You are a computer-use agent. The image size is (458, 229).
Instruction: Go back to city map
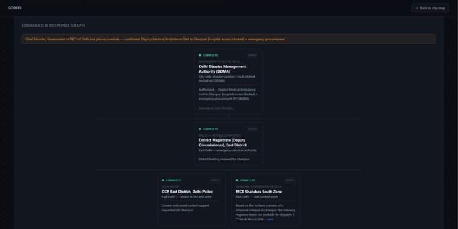430,8
